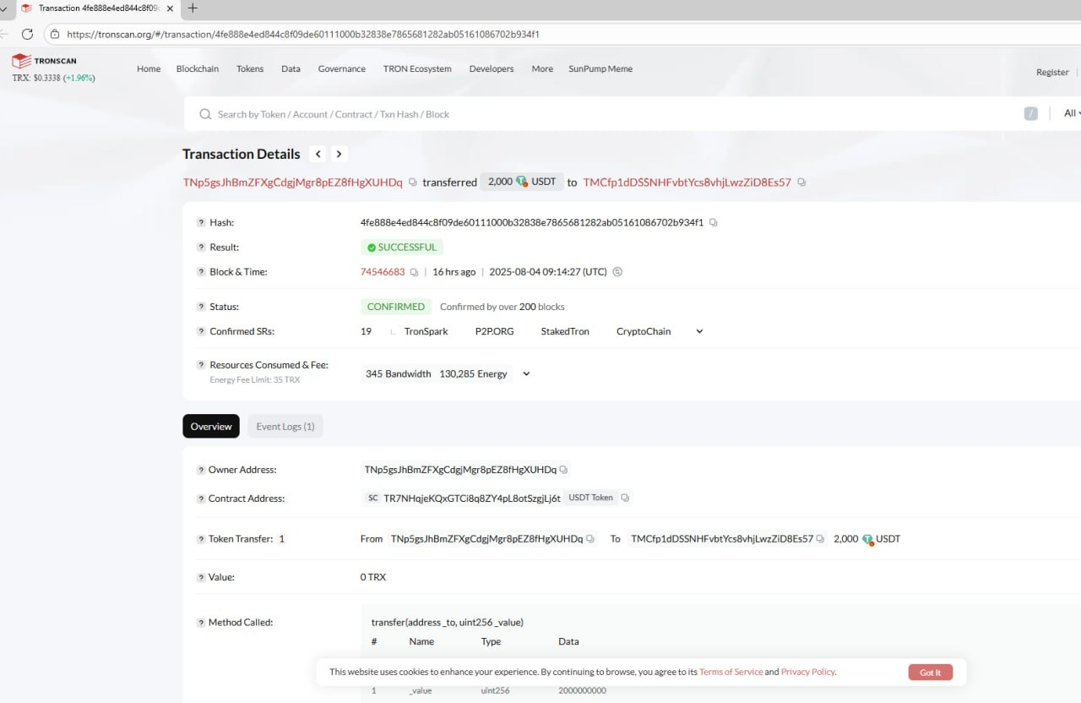1081x703 pixels.
Task: Click the help icon next to Confirmed SRs
Action: click(201, 331)
